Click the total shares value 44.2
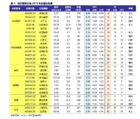Screen dimensions: 140x119 [x=68, y=13]
